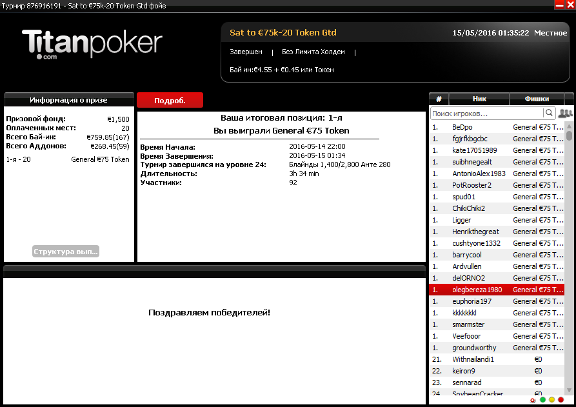
Task: Select player delORNO2 row
Action: (497, 278)
